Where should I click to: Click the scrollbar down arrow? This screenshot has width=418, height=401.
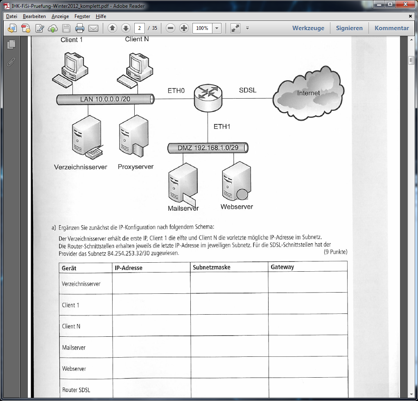click(411, 394)
